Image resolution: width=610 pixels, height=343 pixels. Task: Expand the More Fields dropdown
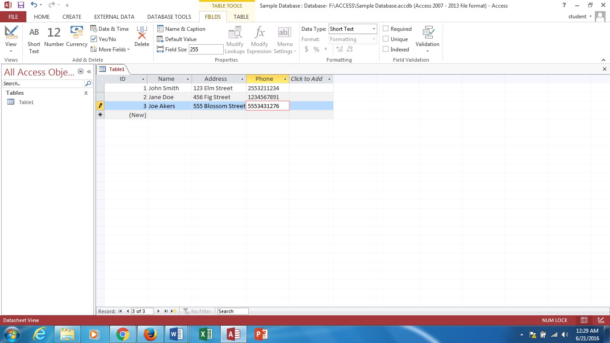click(110, 50)
